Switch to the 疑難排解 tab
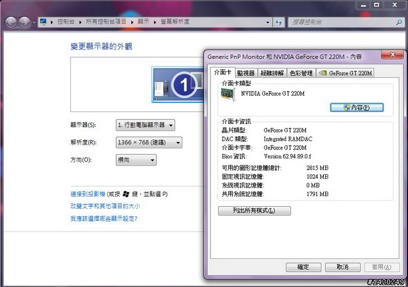 coord(272,73)
